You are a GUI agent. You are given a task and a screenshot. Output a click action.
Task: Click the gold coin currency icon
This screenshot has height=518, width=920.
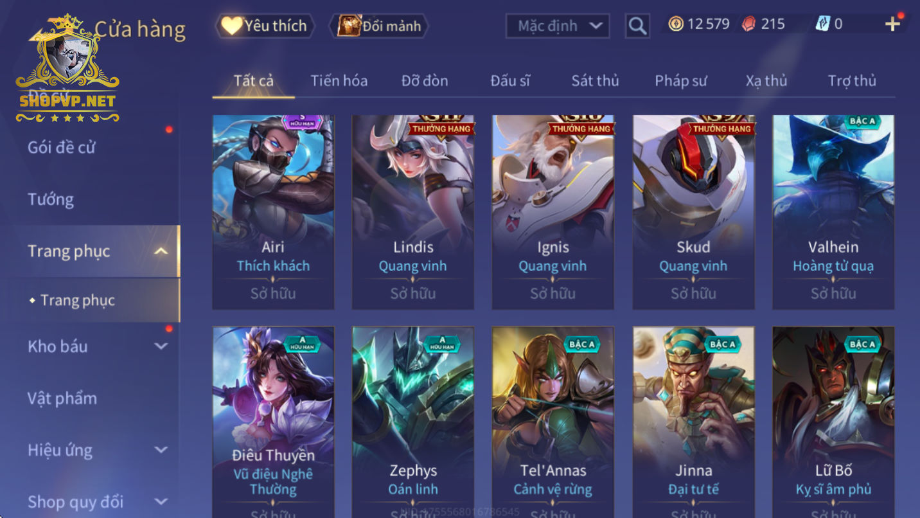(x=675, y=24)
